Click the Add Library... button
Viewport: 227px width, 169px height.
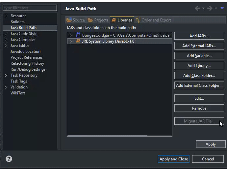click(199, 66)
